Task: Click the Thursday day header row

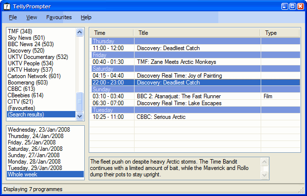Action: pyautogui.click(x=196, y=41)
